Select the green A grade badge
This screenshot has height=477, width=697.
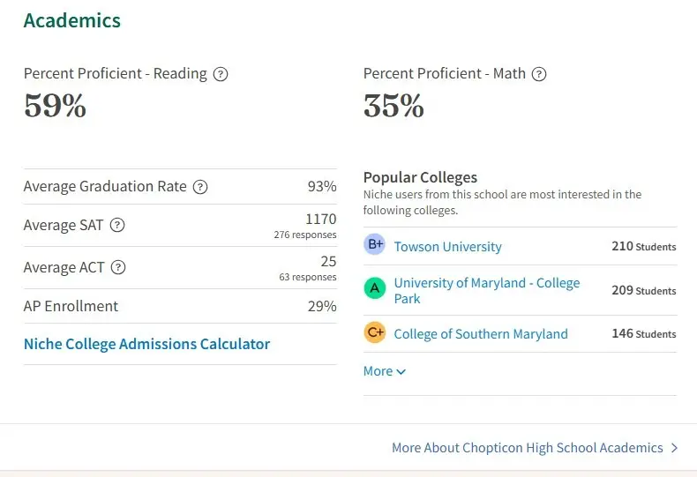click(x=375, y=288)
